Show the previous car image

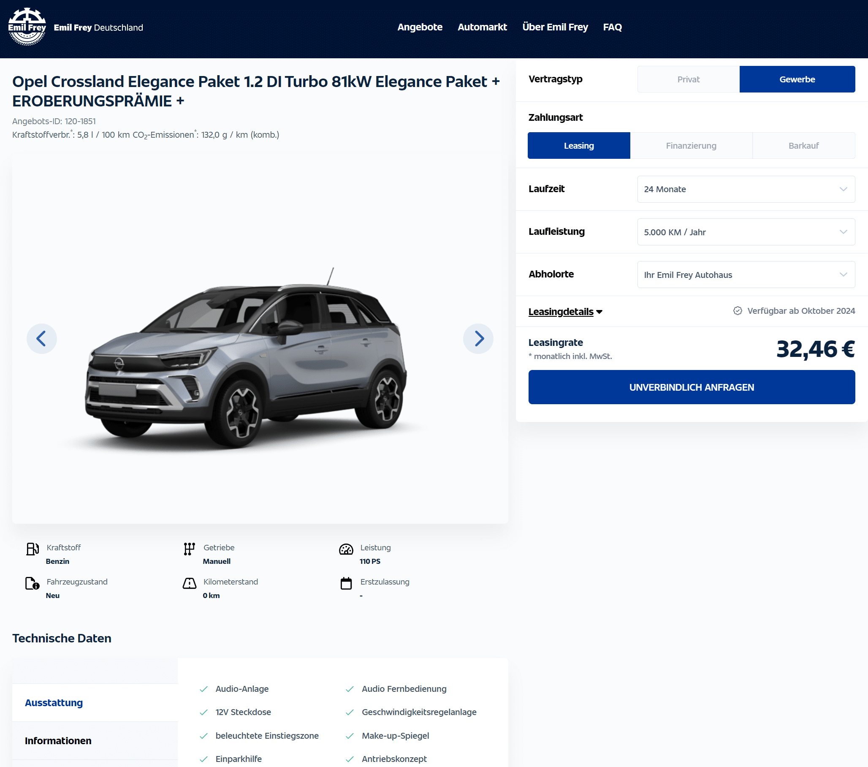pos(42,339)
